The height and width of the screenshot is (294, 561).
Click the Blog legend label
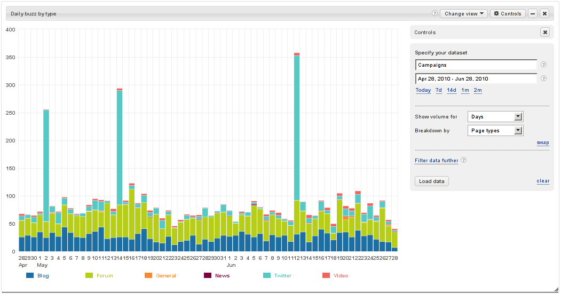43,275
